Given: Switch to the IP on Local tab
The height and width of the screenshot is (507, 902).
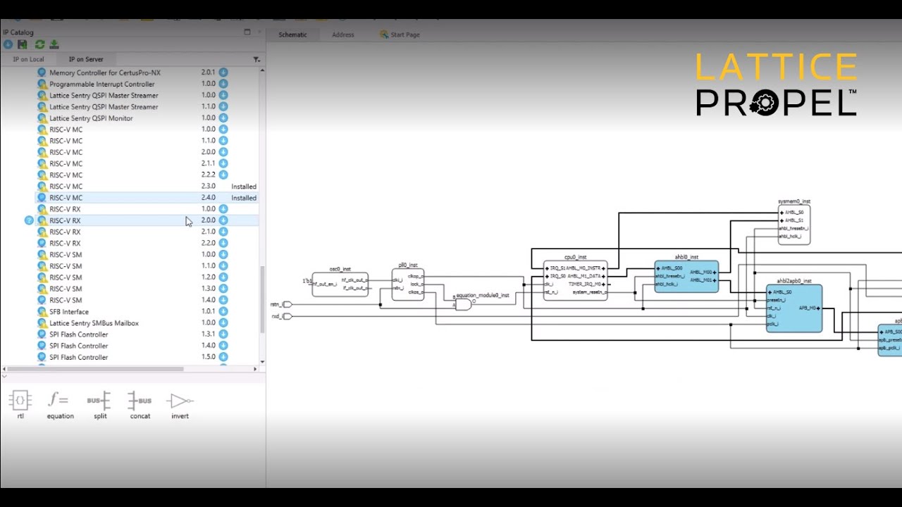Looking at the screenshot, I should (x=28, y=59).
